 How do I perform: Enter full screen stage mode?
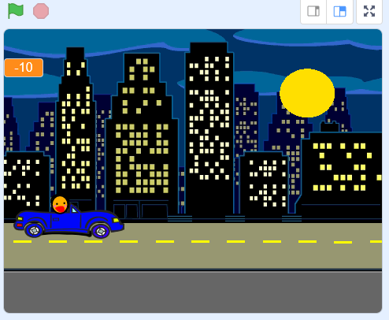point(369,11)
